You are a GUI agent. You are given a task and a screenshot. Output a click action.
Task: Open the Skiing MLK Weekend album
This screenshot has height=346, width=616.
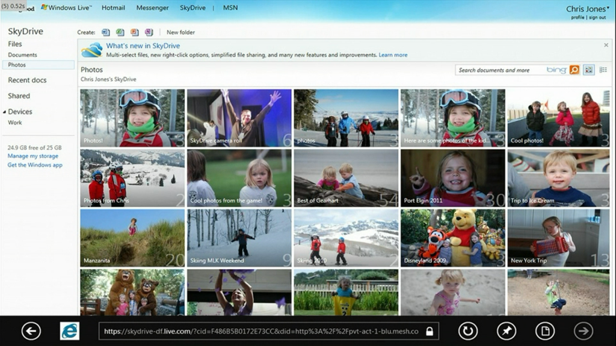pyautogui.click(x=239, y=238)
